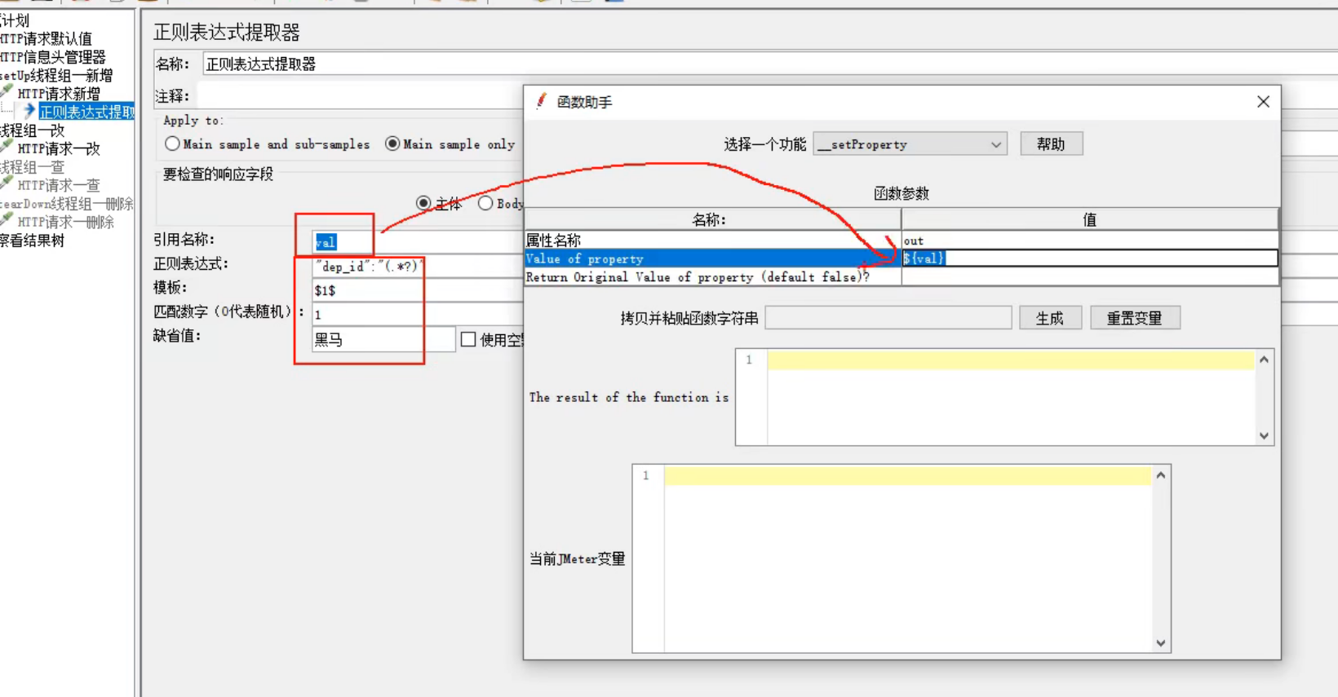Click the feather icon in 函数助手 title bar
Screen dimensions: 1338x697
point(541,101)
